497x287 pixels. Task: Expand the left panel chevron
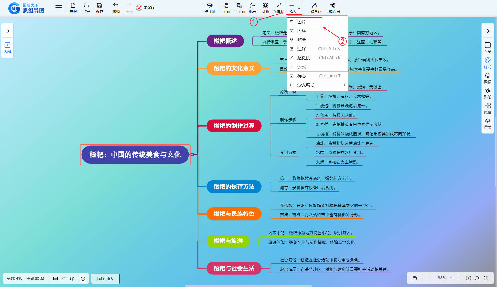pos(7,31)
